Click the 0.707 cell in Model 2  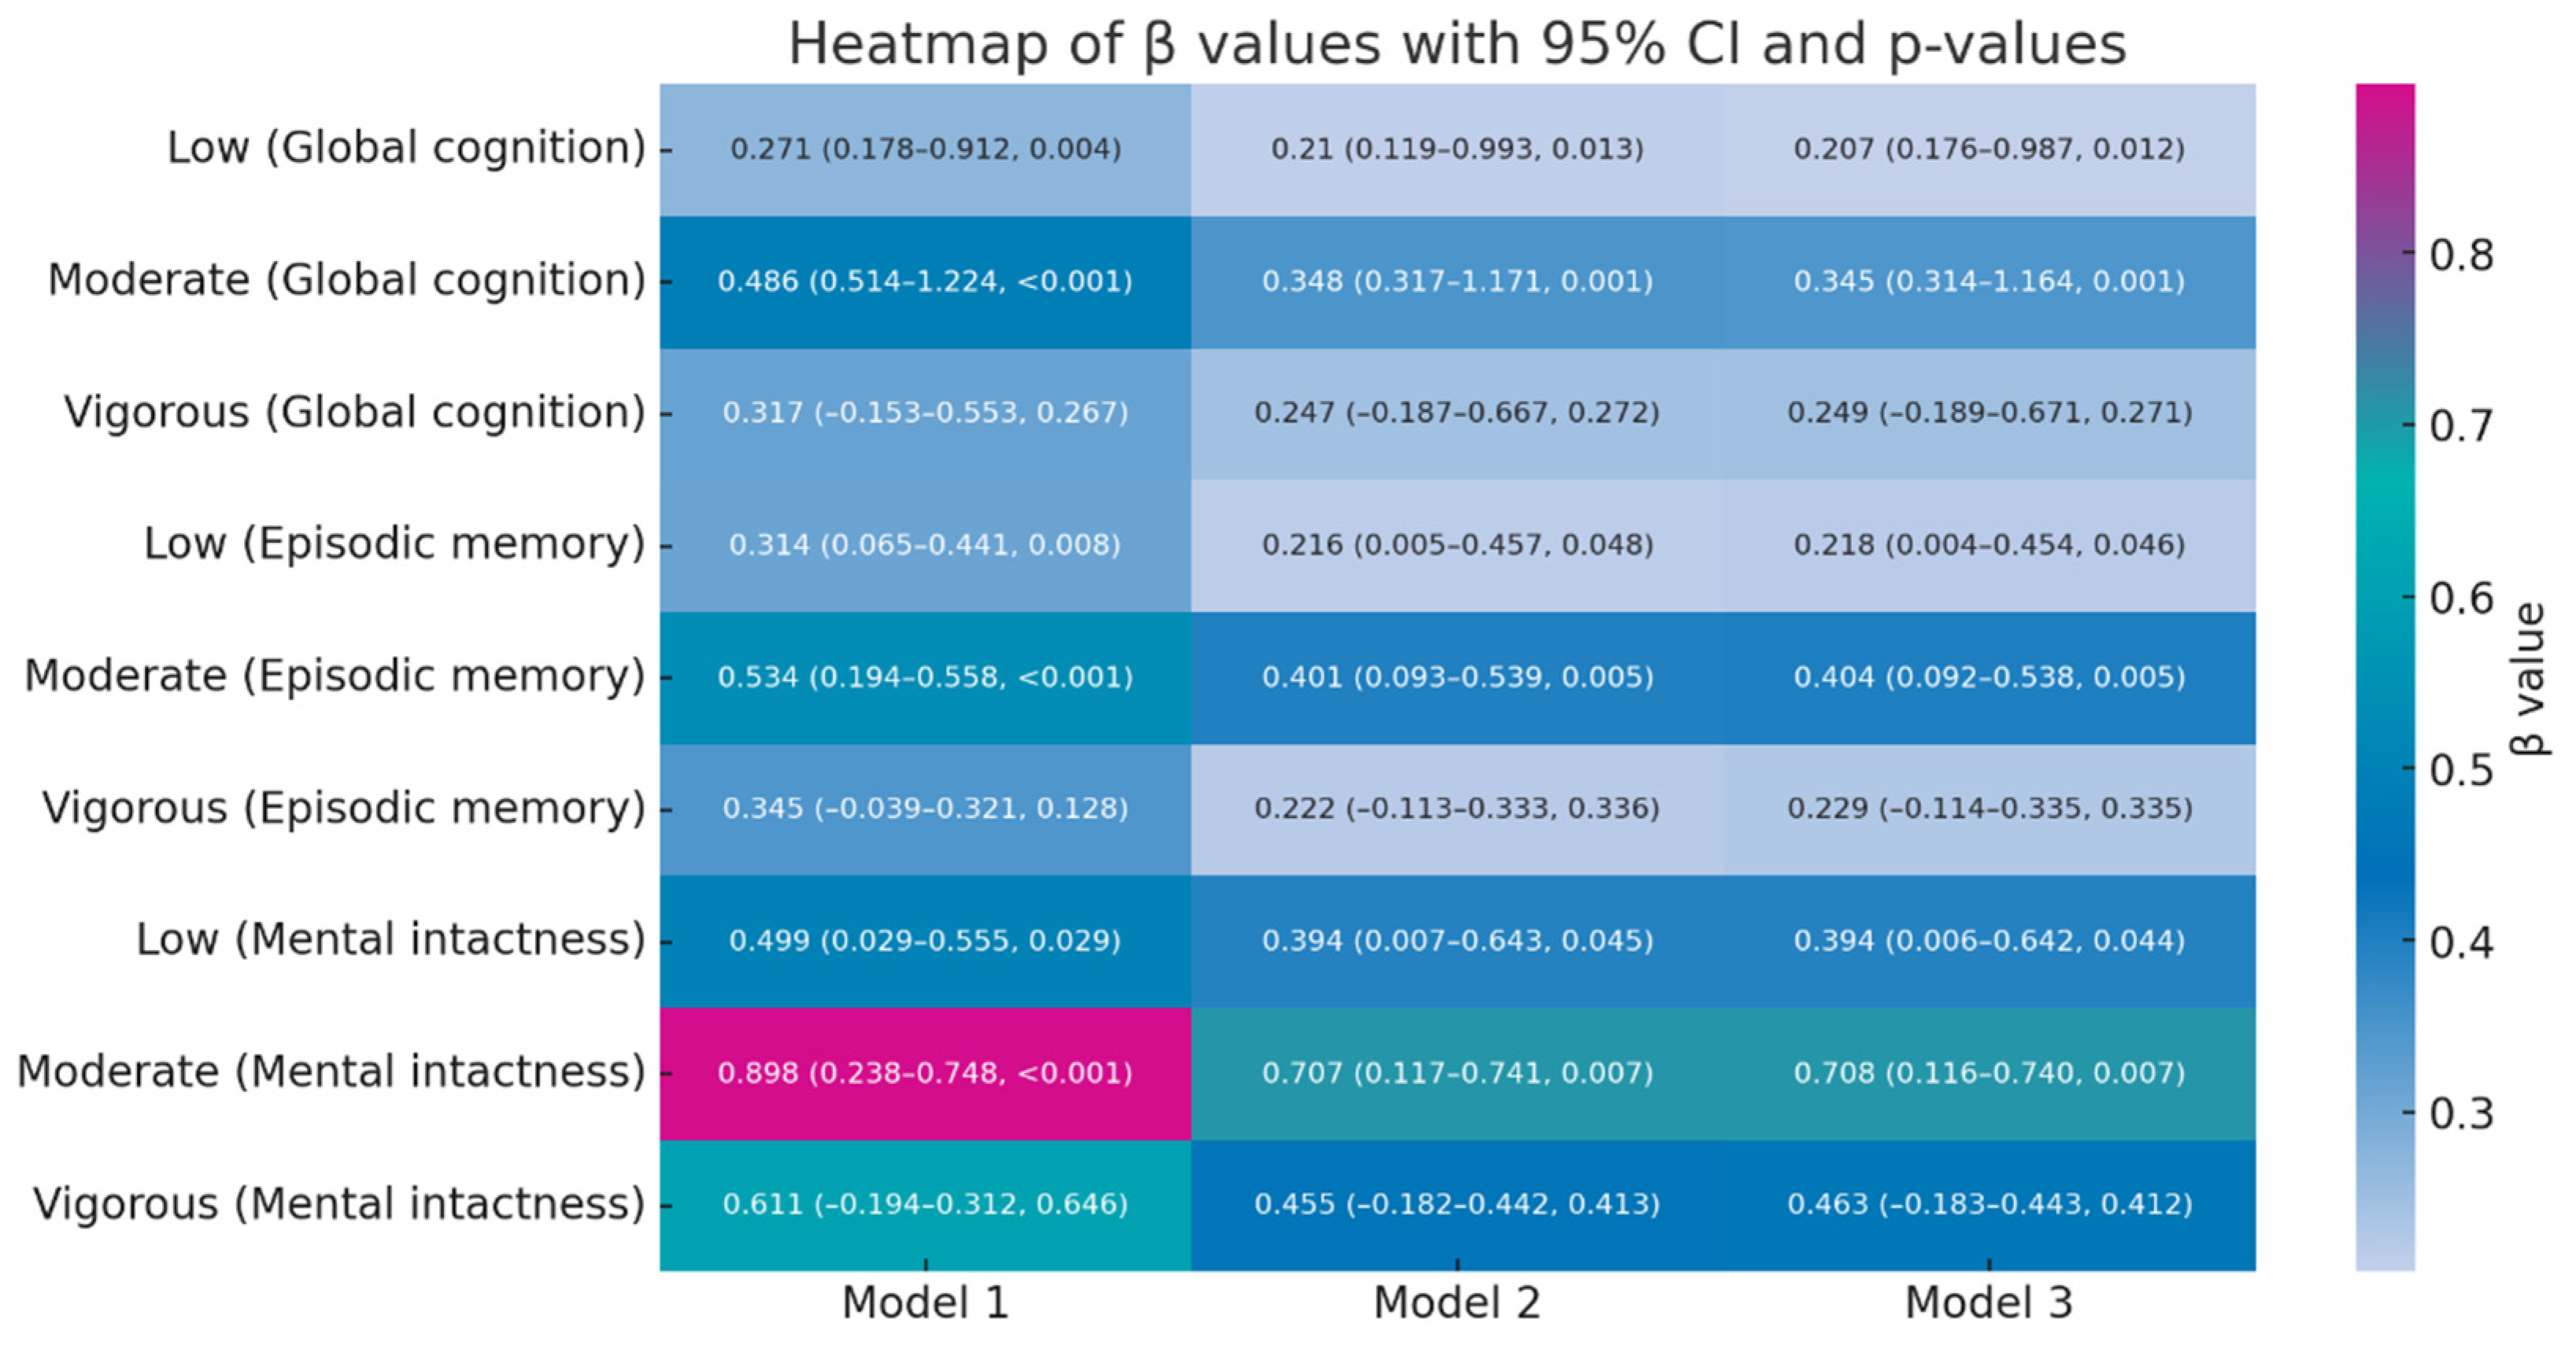point(1457,1073)
